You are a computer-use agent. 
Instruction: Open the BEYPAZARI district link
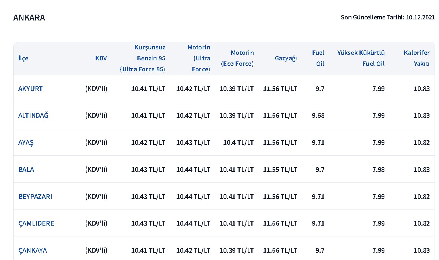(x=35, y=197)
